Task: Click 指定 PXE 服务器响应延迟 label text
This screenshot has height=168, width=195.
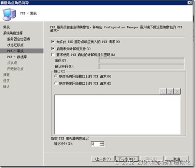Action: point(70,138)
